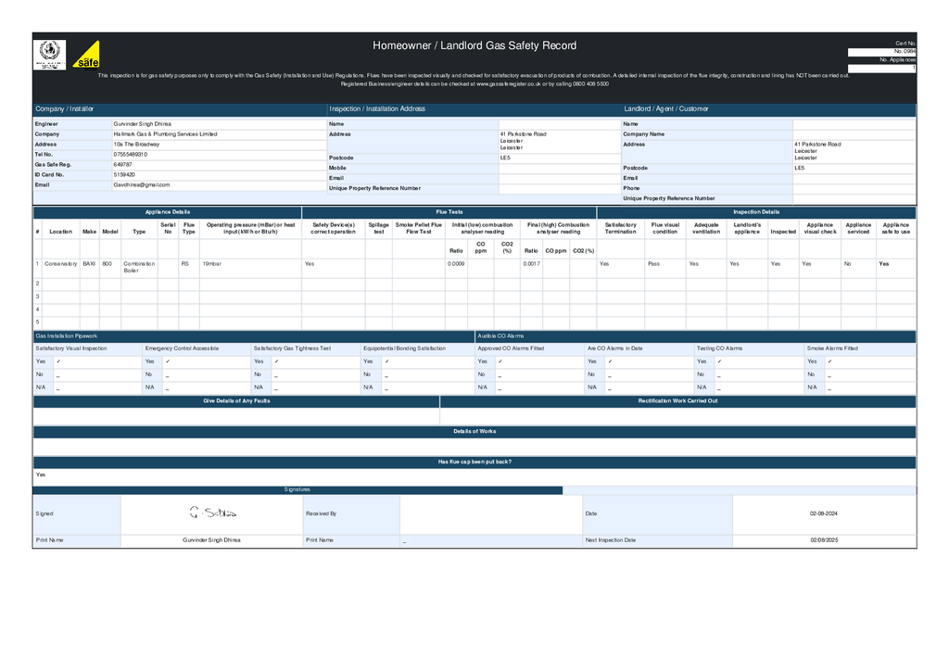This screenshot has width=949, height=671.
Task: Click the Flue Tests column group header
Action: click(x=449, y=212)
